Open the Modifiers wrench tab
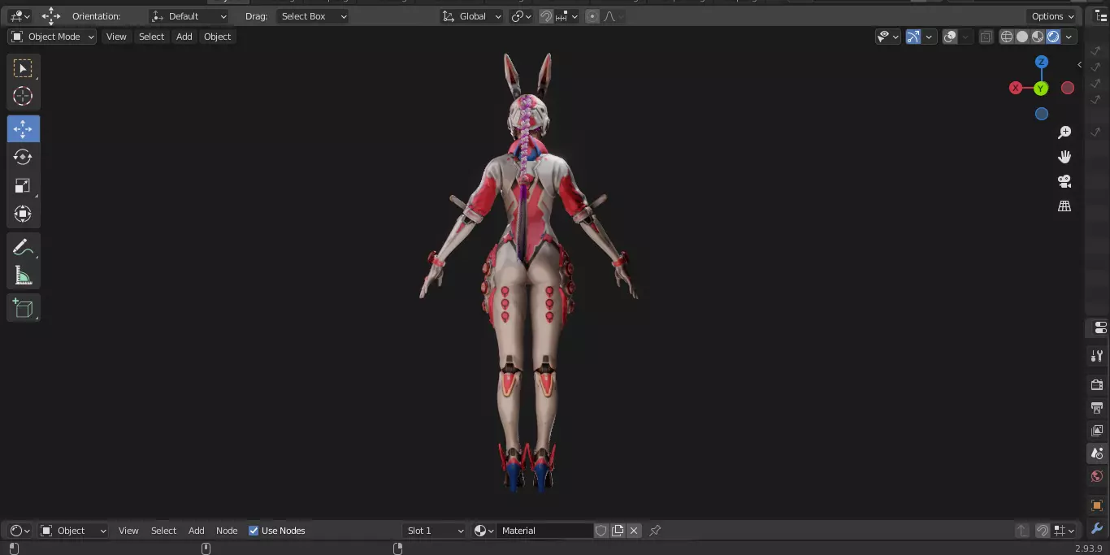The image size is (1110, 555). [x=1097, y=529]
